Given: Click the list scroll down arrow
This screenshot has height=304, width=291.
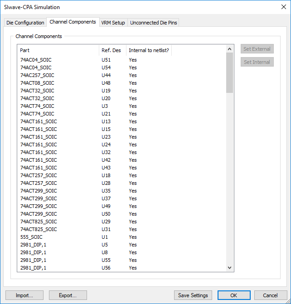Looking at the screenshot, I should click(229, 268).
